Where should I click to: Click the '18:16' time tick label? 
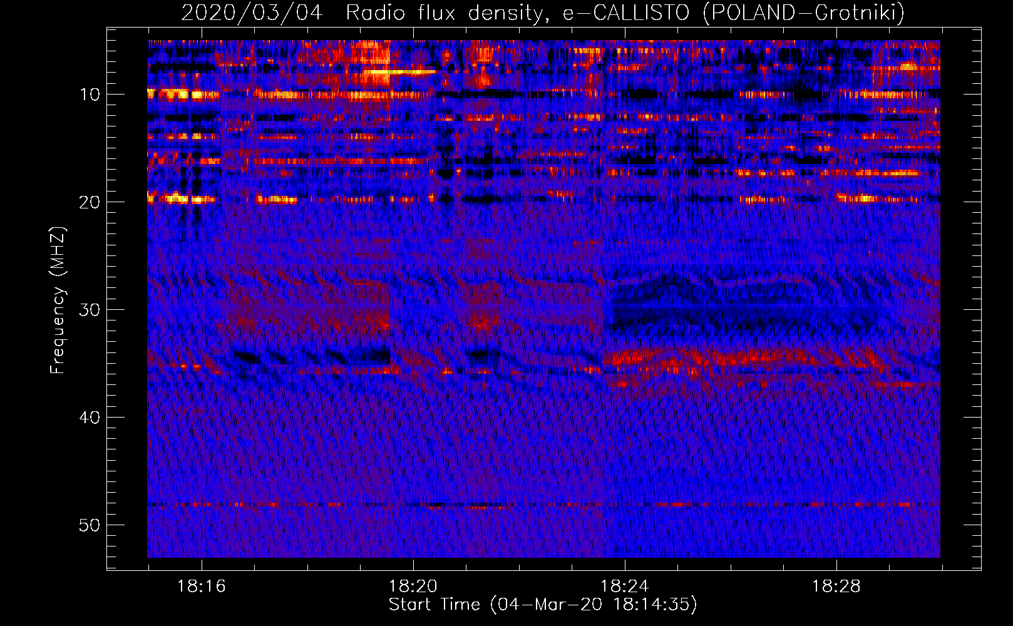coord(201,587)
